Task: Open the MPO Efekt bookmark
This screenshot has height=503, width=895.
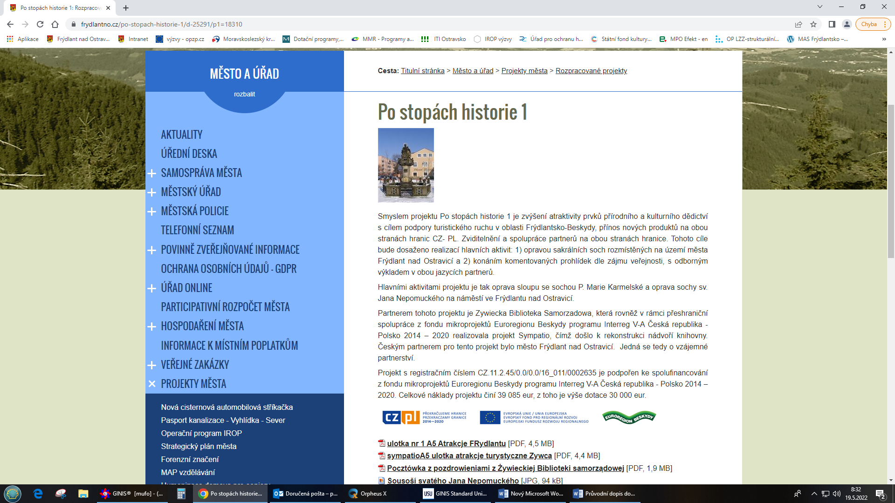Action: pyautogui.click(x=683, y=39)
